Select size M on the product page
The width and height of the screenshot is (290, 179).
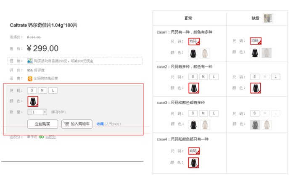42,90
